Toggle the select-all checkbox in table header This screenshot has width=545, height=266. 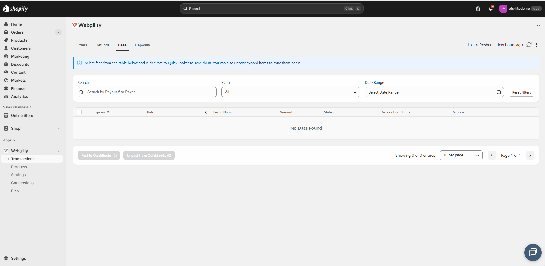79,112
